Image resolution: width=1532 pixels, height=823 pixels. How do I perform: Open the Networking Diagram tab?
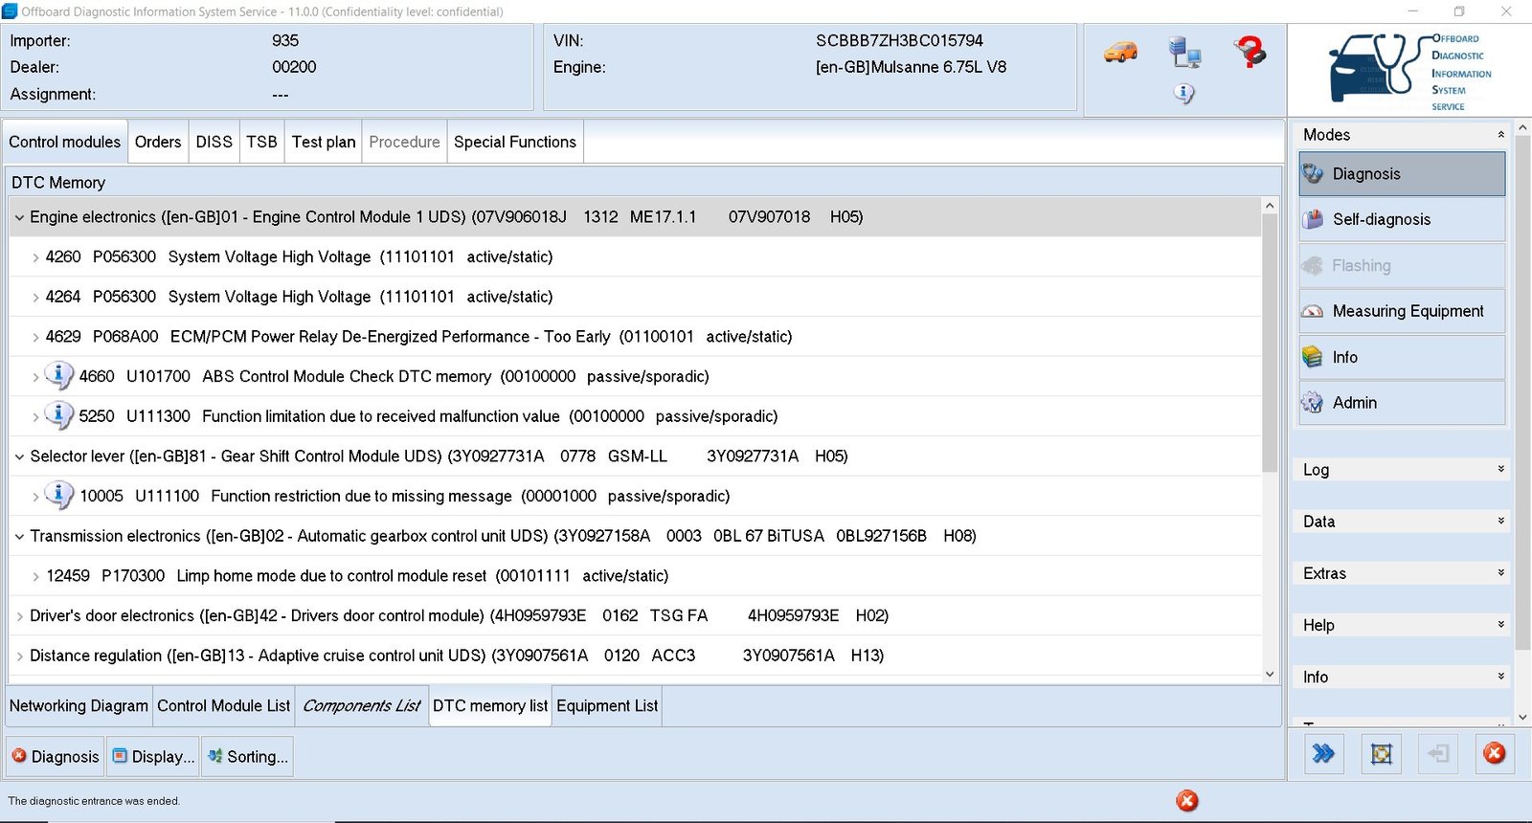click(79, 706)
